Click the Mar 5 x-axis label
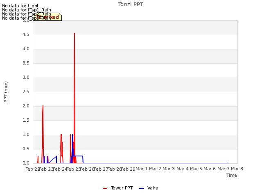262x196 pixels. (196, 169)
